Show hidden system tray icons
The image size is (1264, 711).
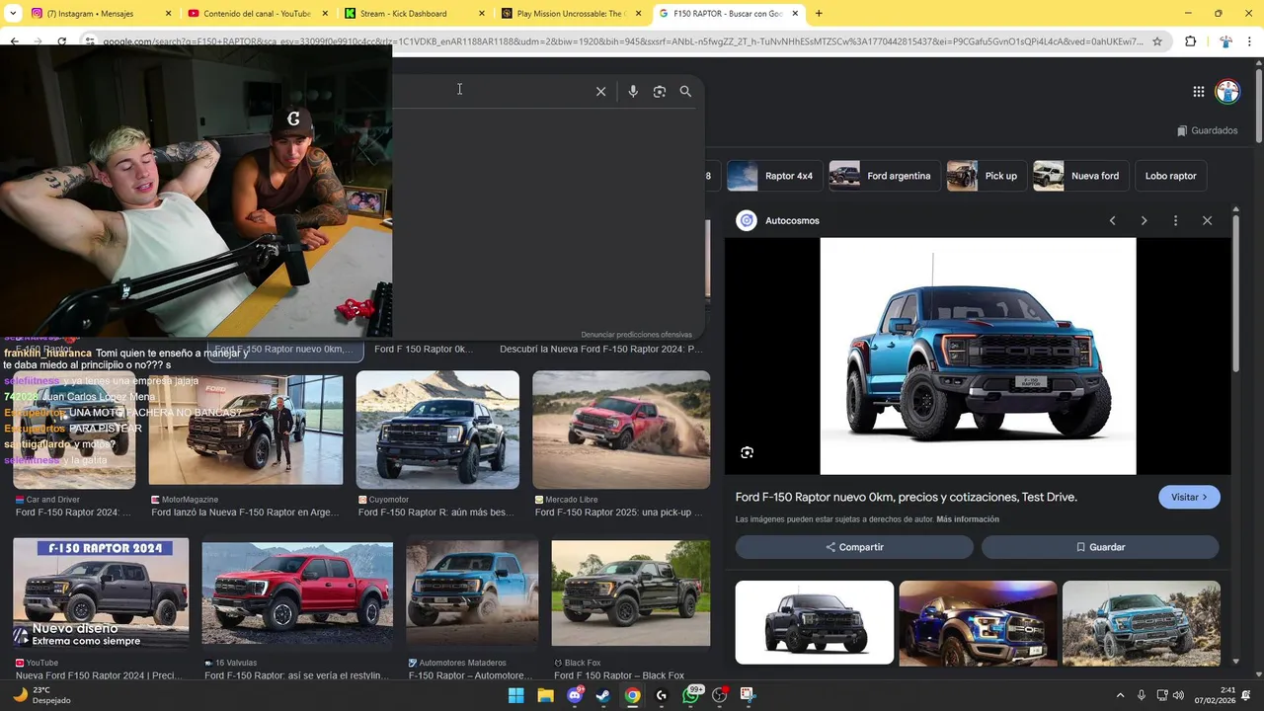click(1120, 695)
